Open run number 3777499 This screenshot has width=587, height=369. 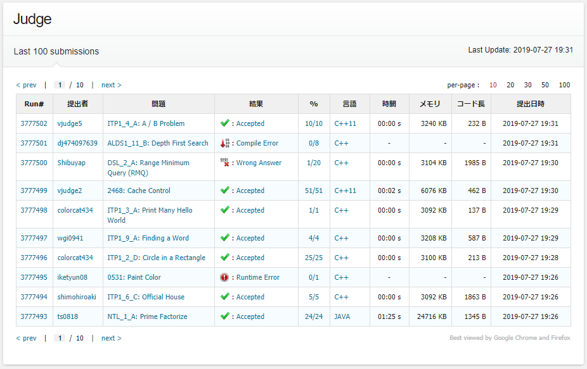(34, 191)
